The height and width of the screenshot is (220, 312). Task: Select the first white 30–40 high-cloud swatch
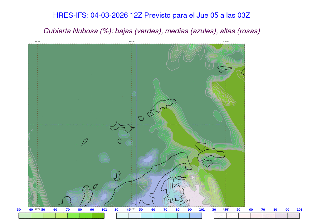[x=220, y=216]
